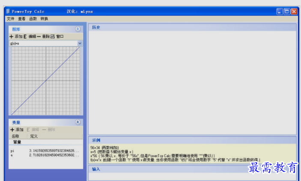Open the 查看 menu

click(x=22, y=19)
